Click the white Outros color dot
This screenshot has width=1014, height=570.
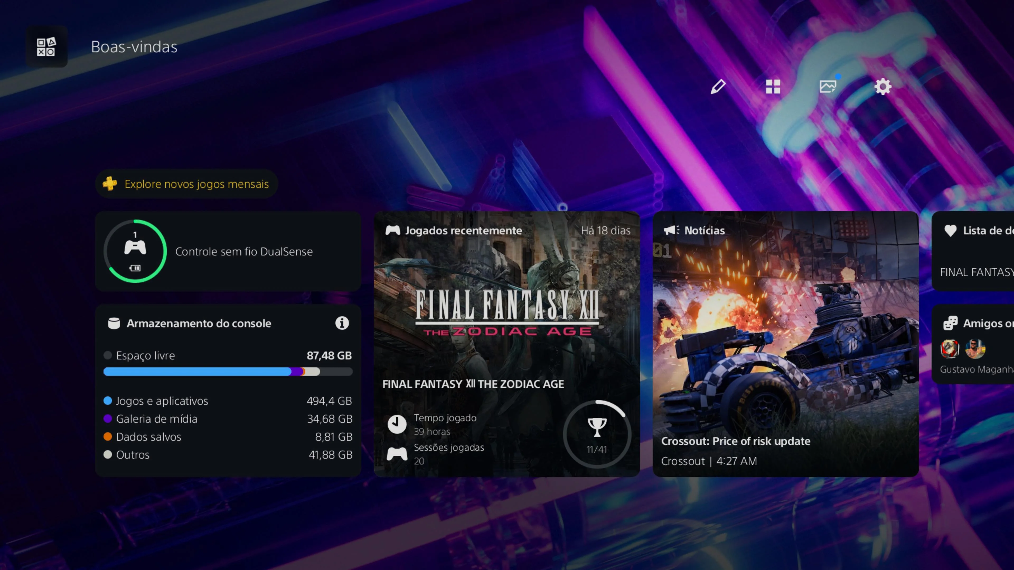(x=107, y=454)
